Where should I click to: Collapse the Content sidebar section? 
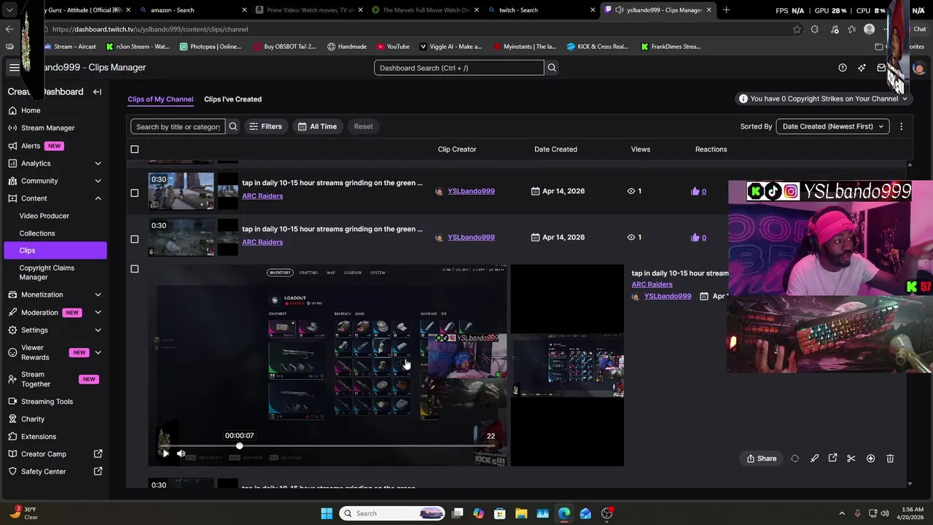click(x=98, y=198)
